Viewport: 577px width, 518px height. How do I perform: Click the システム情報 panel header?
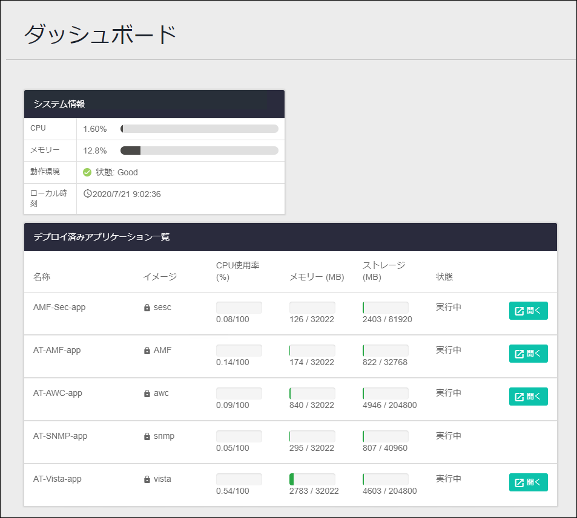pyautogui.click(x=154, y=104)
